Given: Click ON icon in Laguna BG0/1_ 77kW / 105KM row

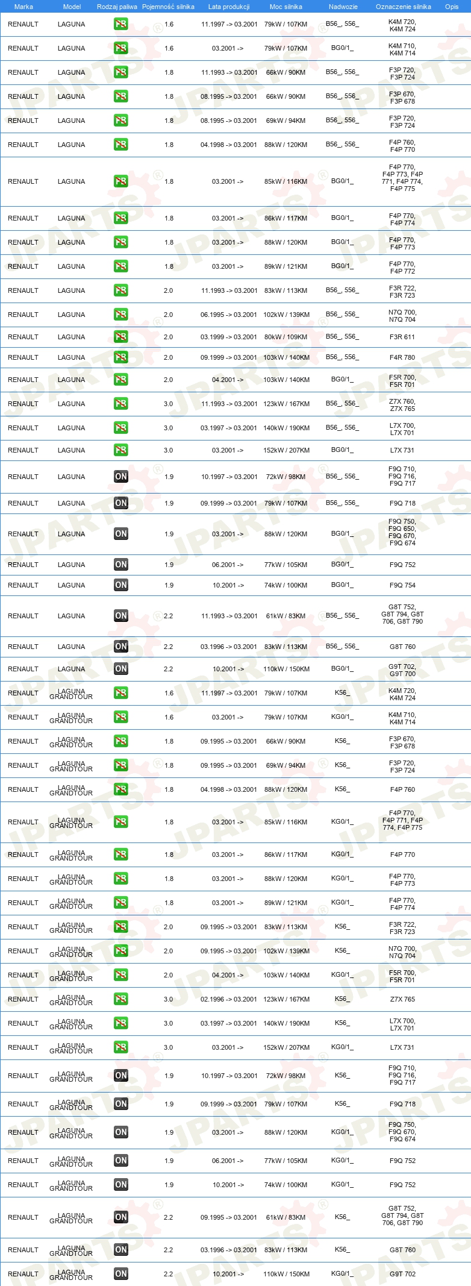Looking at the screenshot, I should 120,565.
